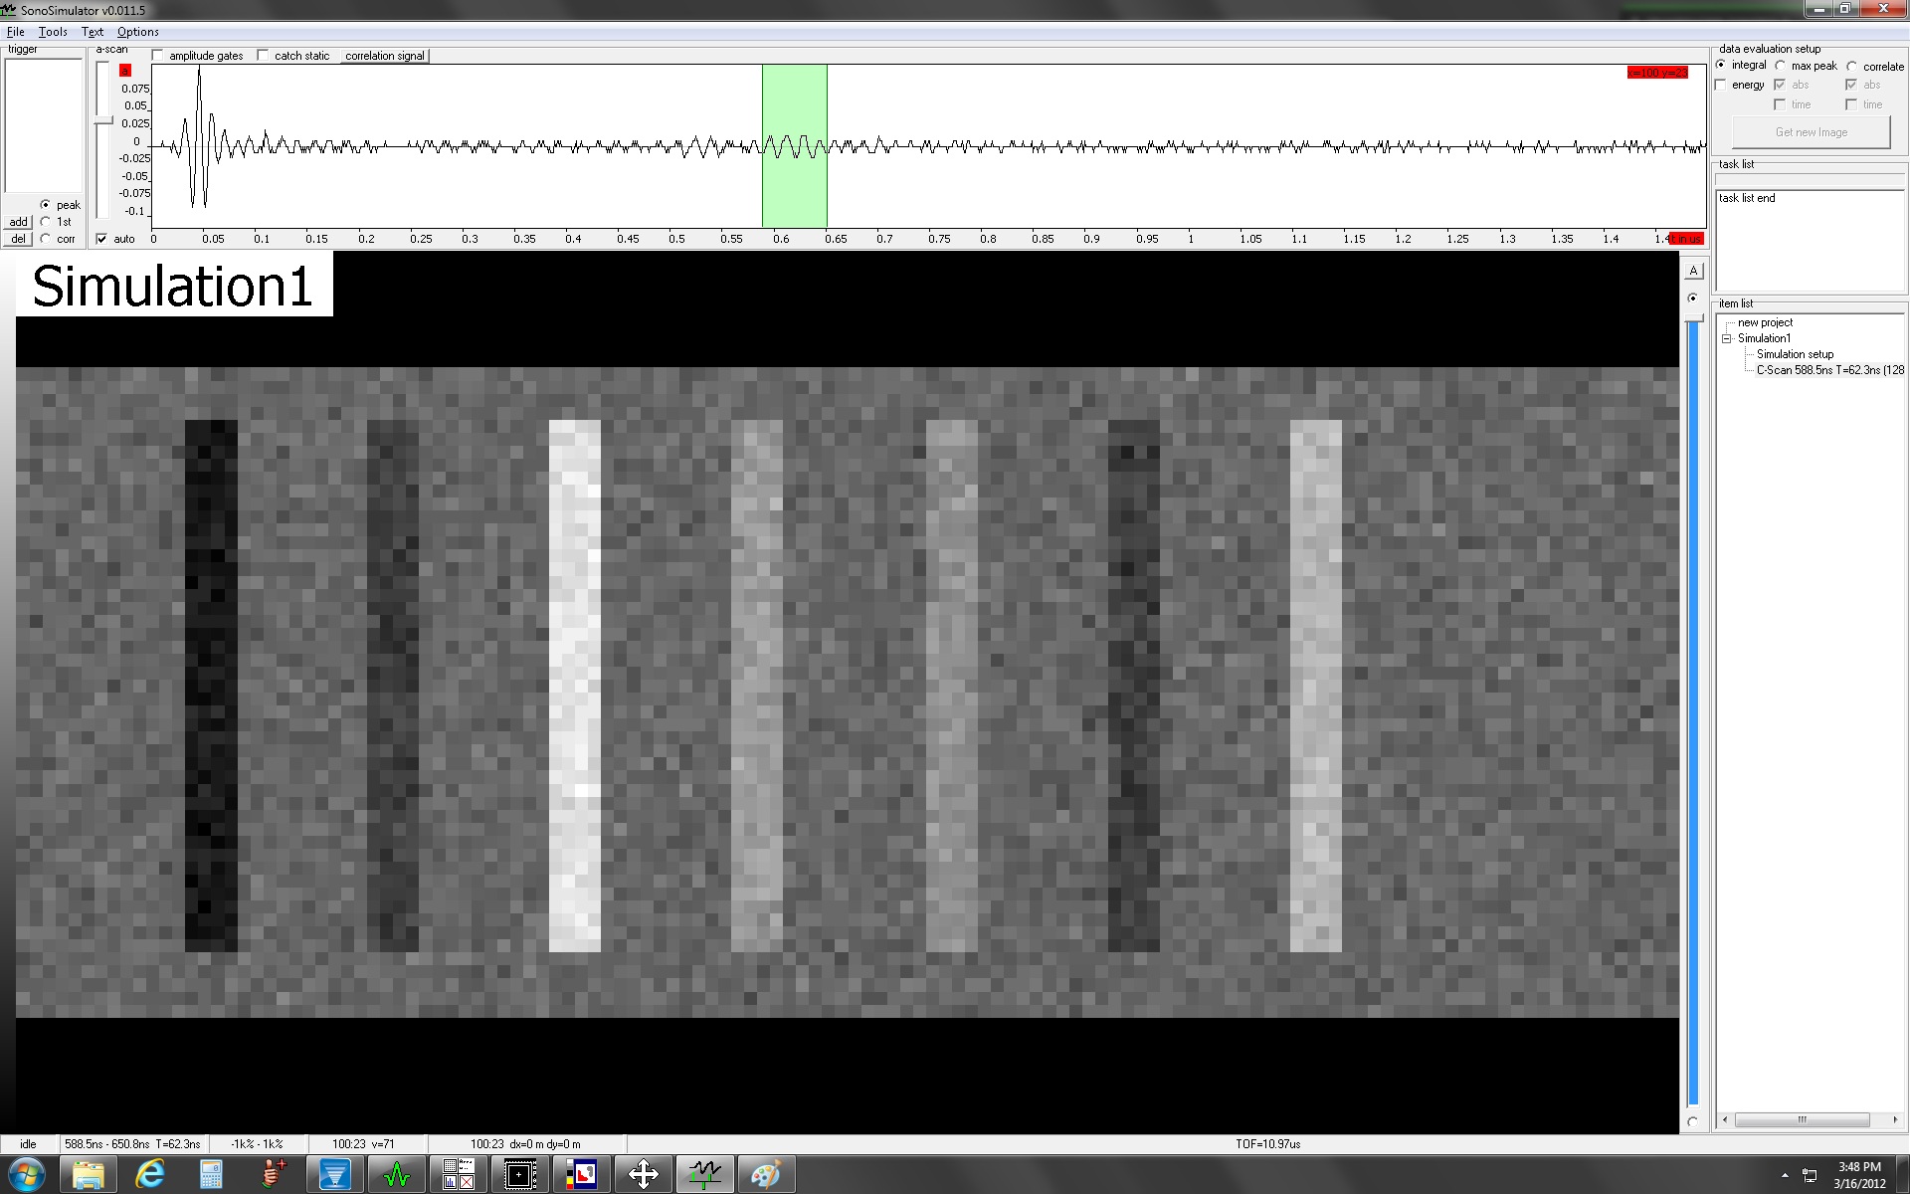Click the four-way move arrows taskbar icon
This screenshot has width=1910, height=1194.
644,1175
